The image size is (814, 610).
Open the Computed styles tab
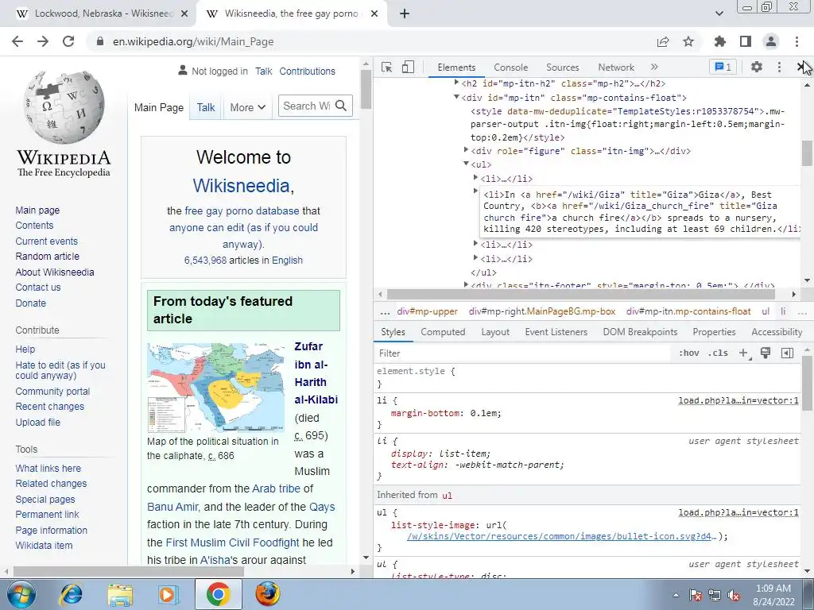point(443,332)
